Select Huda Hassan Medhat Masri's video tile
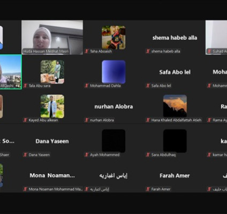The width and height of the screenshot is (227, 214). coord(52,37)
